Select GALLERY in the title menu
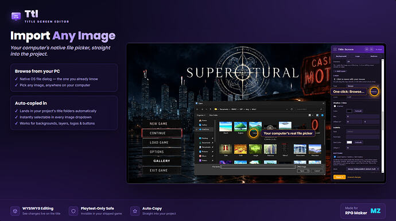Screen dimensions: 396x221 pos(162,161)
